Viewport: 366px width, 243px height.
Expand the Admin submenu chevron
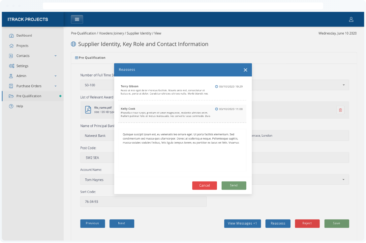point(55,76)
